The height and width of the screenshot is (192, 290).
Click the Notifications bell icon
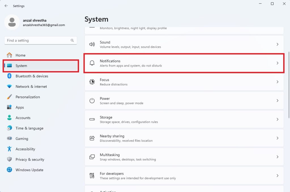(x=92, y=63)
